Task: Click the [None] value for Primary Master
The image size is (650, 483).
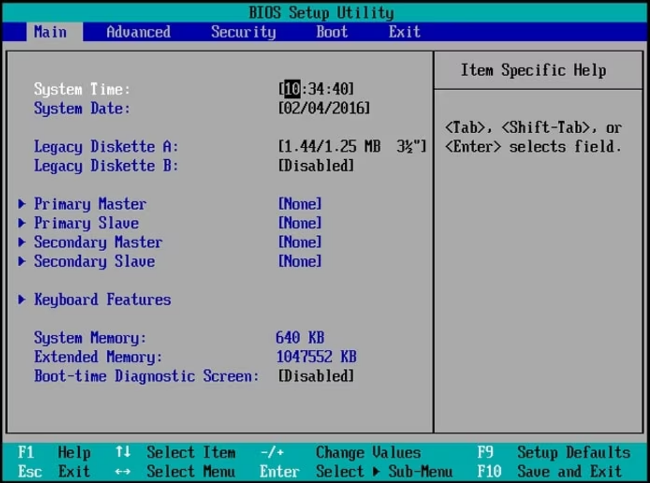Action: point(300,204)
